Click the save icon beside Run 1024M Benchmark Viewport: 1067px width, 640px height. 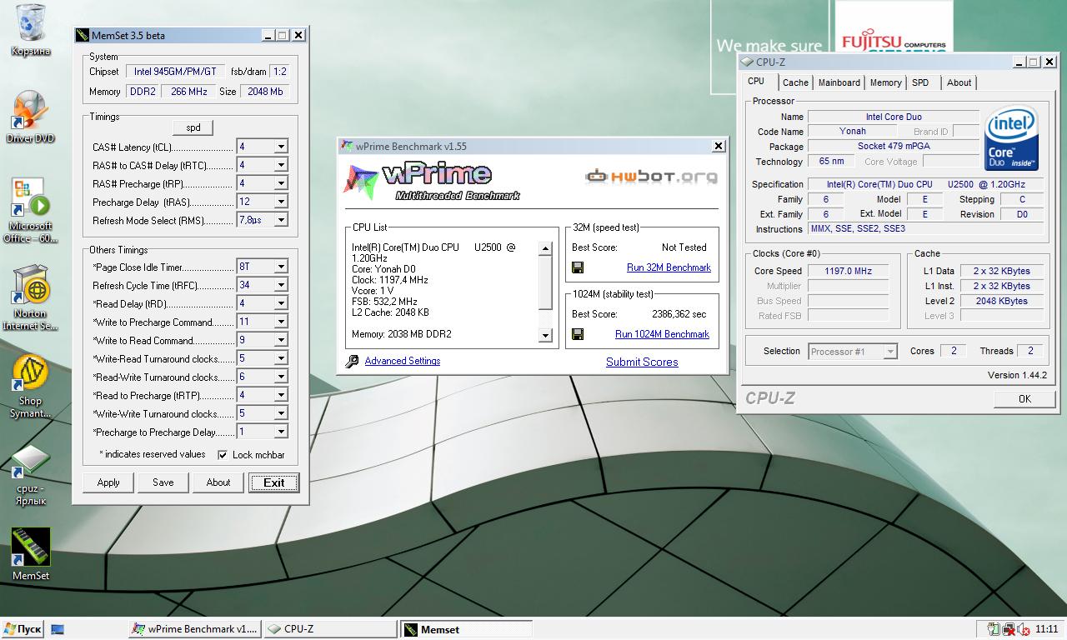[578, 334]
